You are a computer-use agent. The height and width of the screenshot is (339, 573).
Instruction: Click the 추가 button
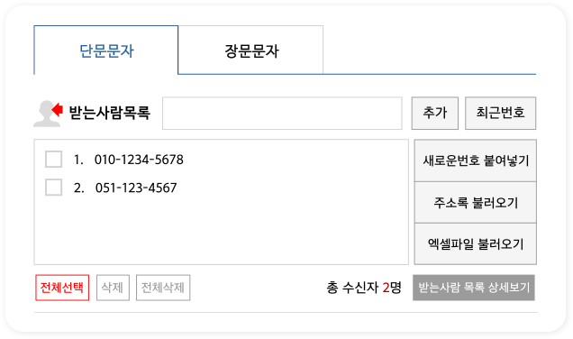(x=435, y=113)
